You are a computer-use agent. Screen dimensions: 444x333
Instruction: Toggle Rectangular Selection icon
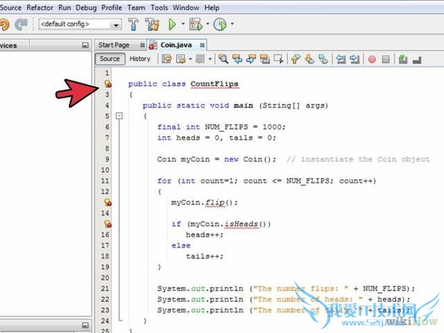coord(278,59)
